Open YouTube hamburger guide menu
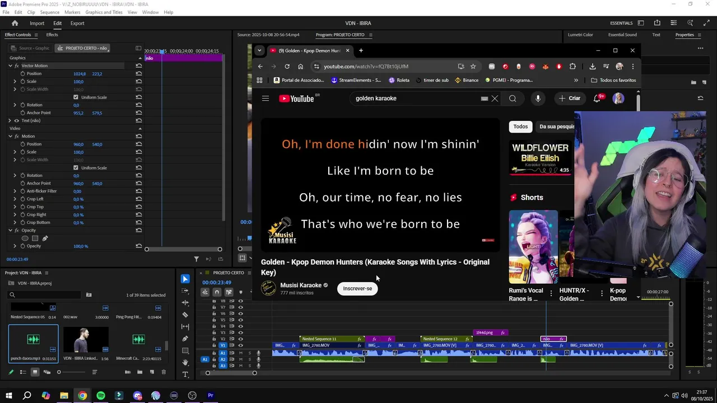 pyautogui.click(x=266, y=99)
